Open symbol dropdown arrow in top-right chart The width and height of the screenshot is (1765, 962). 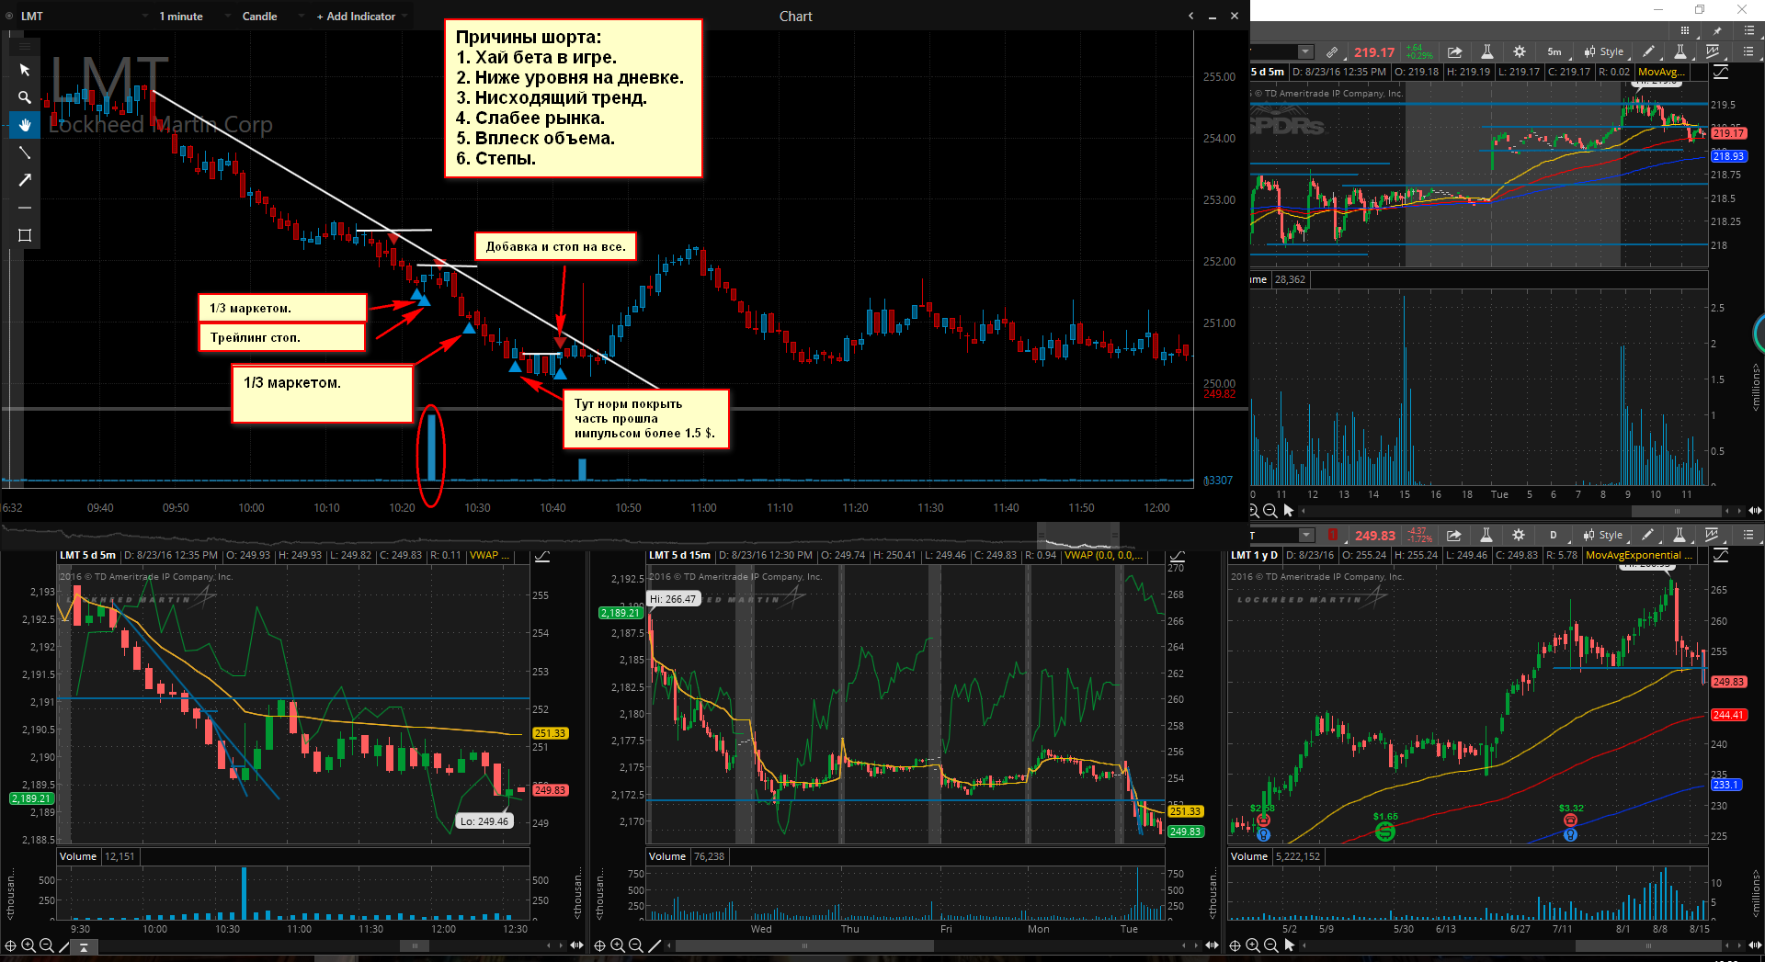1305,52
